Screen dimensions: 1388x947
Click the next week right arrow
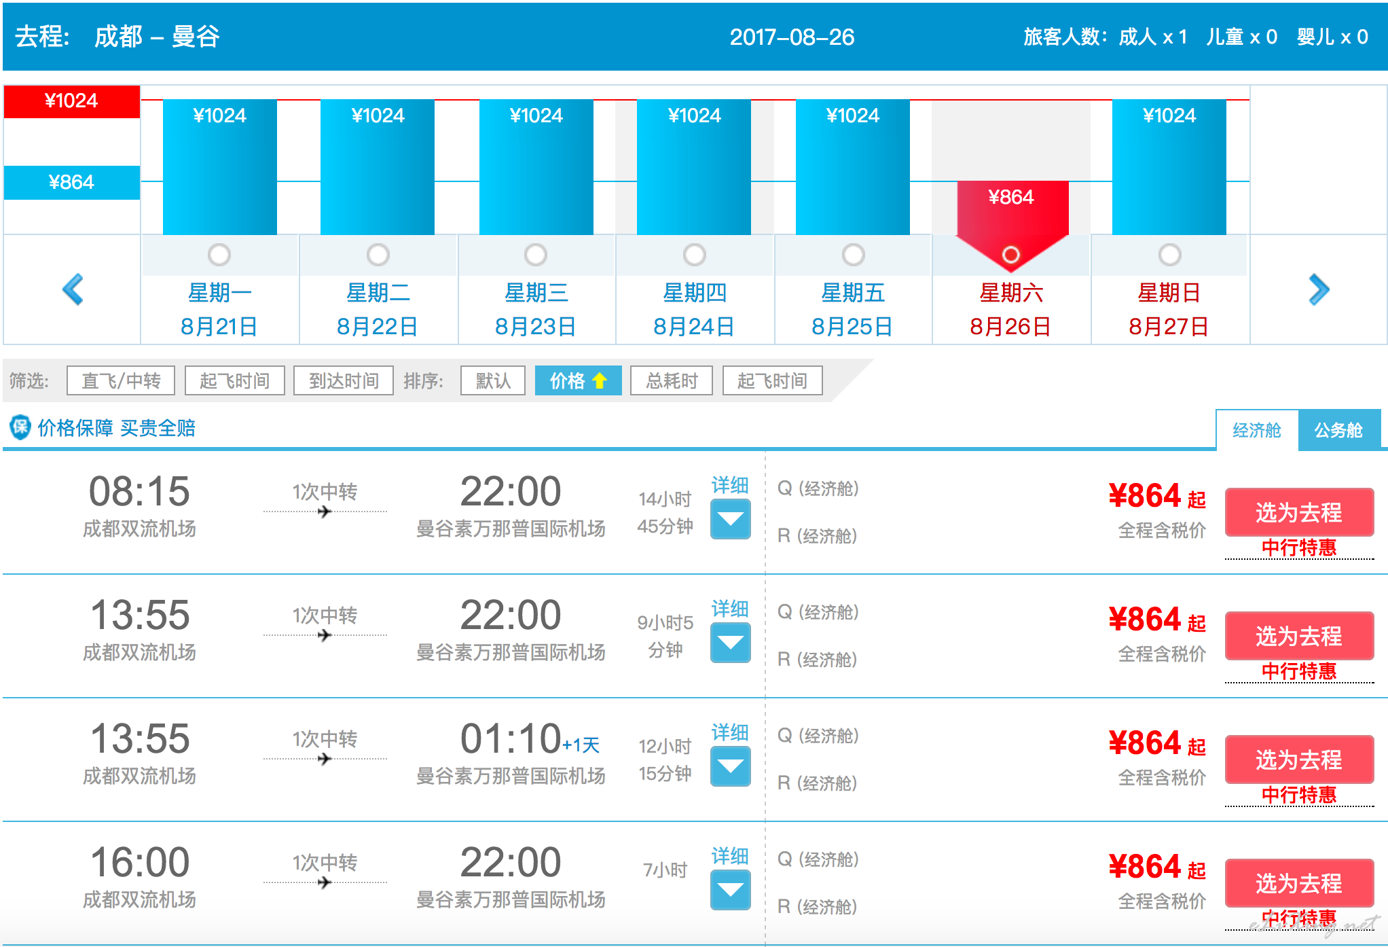(x=1318, y=289)
